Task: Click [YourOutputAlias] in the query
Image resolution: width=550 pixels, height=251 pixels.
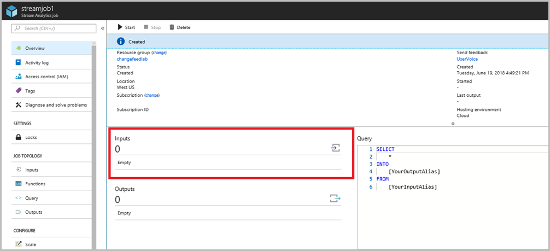Action: click(414, 172)
